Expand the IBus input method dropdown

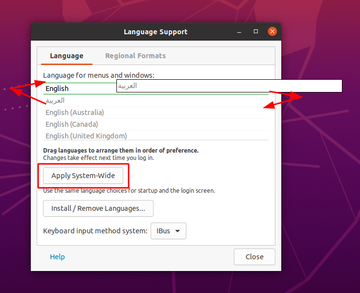(x=168, y=231)
